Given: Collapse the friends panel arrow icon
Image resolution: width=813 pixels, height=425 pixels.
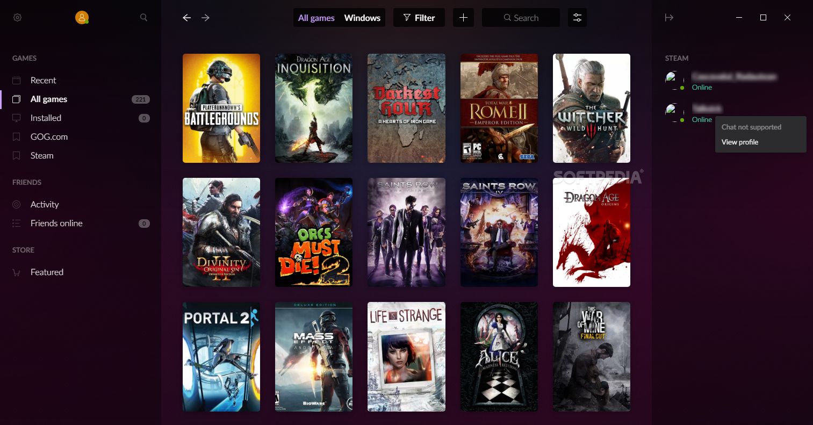Looking at the screenshot, I should click(x=669, y=18).
